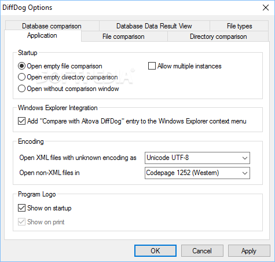Open the Codepage 1252 (Western) dropdown

point(197,173)
